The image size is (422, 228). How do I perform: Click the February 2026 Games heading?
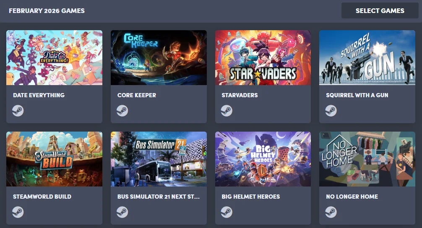point(47,11)
